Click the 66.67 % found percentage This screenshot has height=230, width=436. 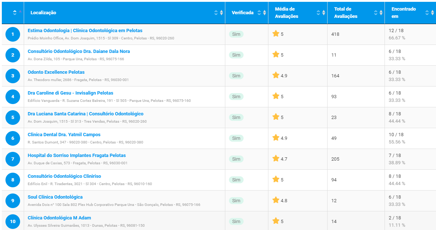click(x=397, y=38)
